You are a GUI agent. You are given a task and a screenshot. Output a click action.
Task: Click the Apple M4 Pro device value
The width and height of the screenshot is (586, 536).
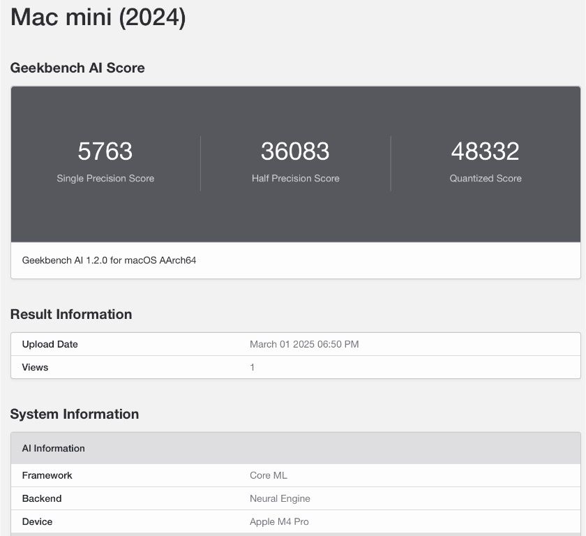point(279,521)
